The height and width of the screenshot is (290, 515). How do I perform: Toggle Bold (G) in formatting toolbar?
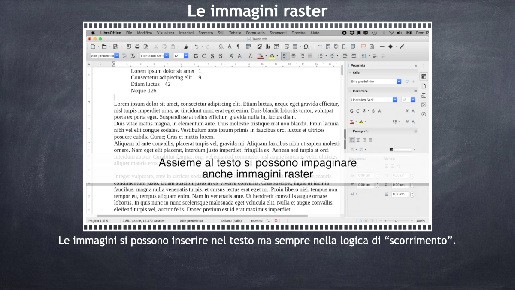coord(196,56)
